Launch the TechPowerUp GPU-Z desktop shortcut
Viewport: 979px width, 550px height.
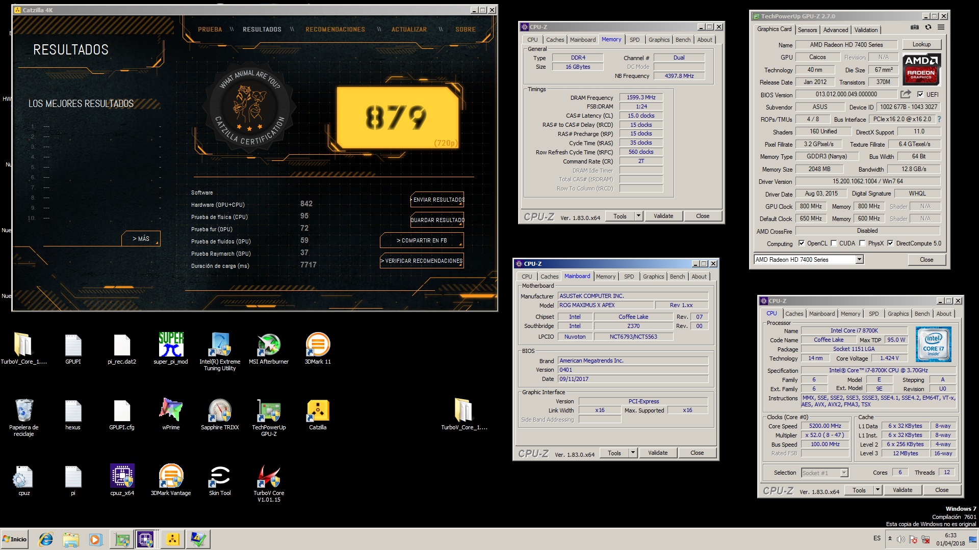pyautogui.click(x=269, y=418)
